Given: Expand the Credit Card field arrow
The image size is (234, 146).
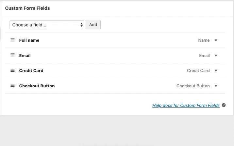Looking at the screenshot, I should pos(216,71).
